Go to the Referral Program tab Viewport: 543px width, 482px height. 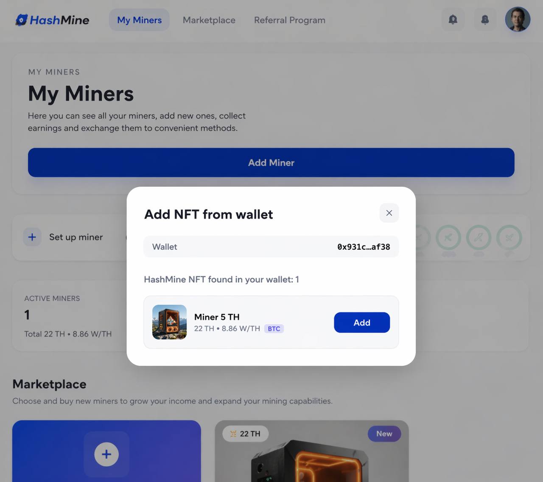point(290,20)
